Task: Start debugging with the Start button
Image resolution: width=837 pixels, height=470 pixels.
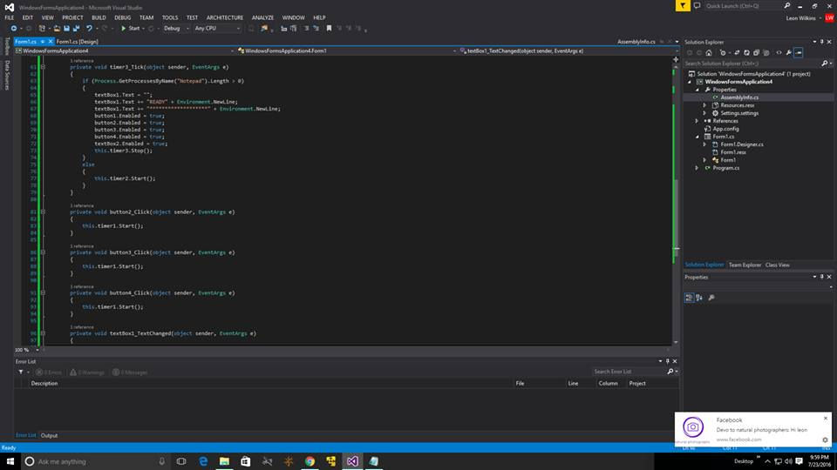Action: [x=130, y=28]
